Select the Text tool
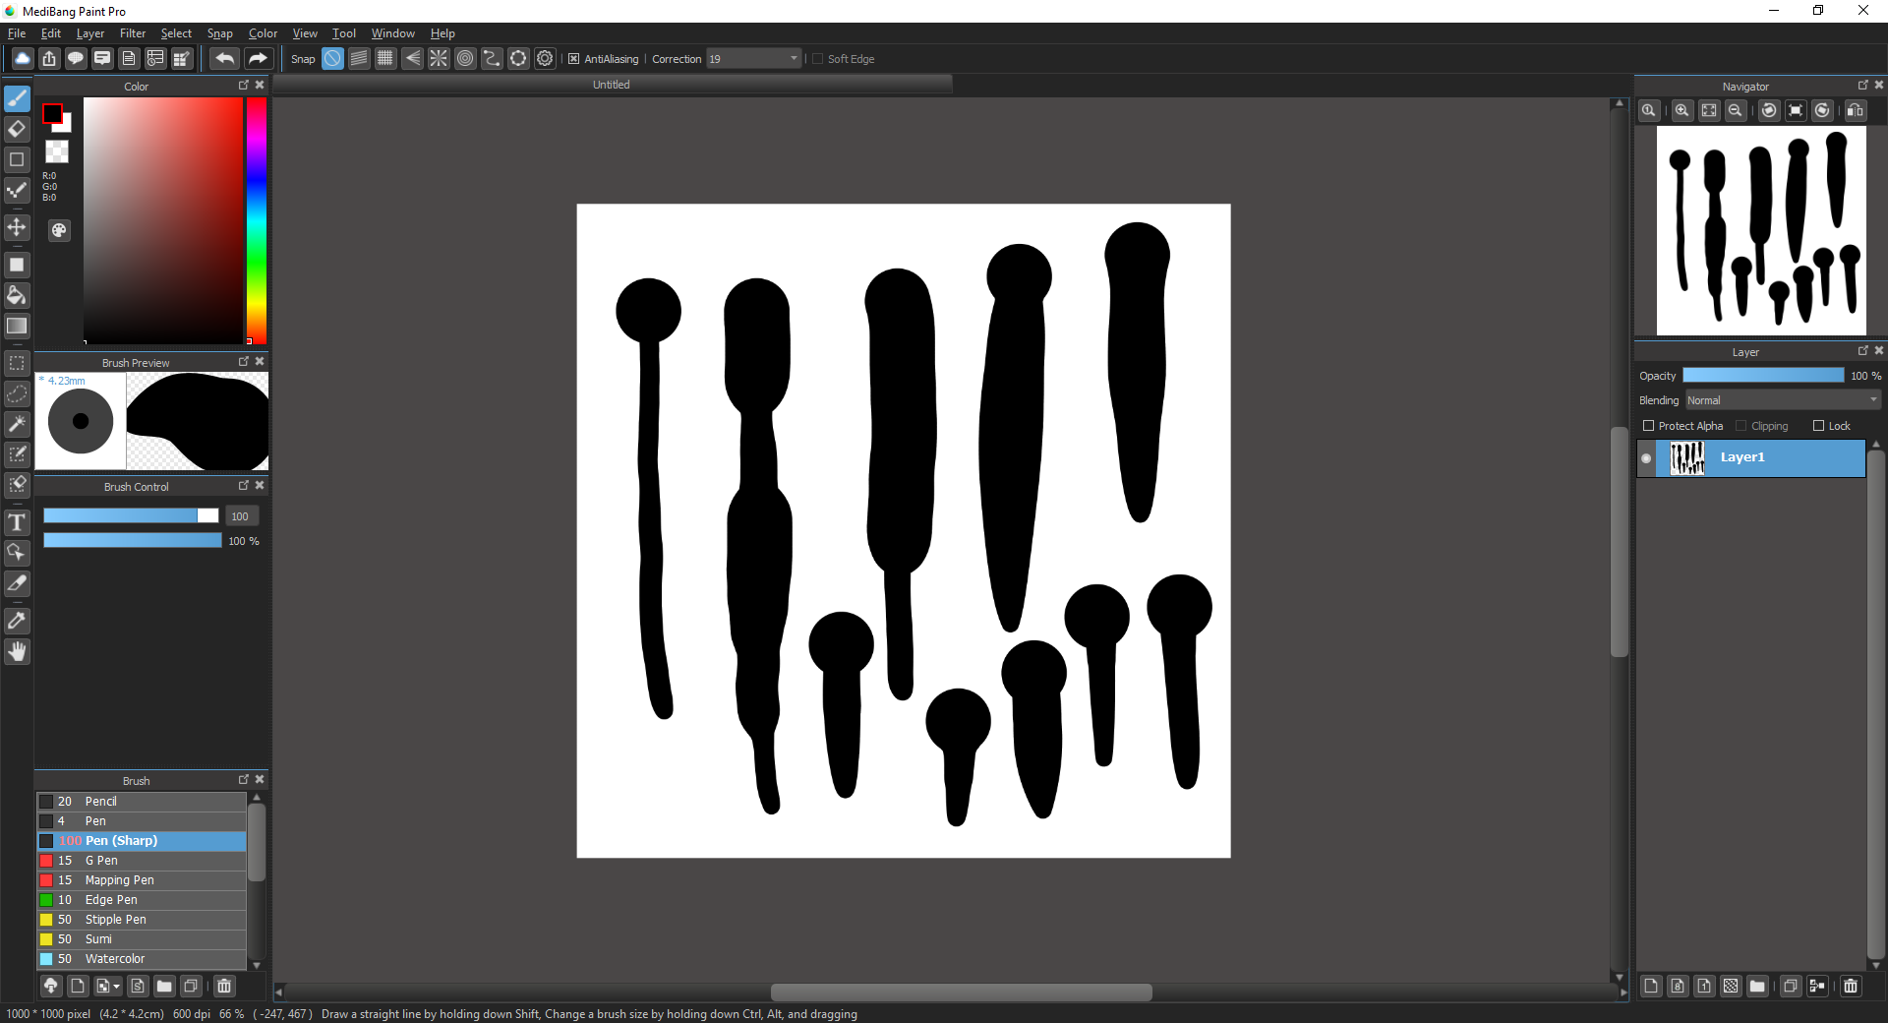This screenshot has height=1023, width=1888. tap(17, 522)
